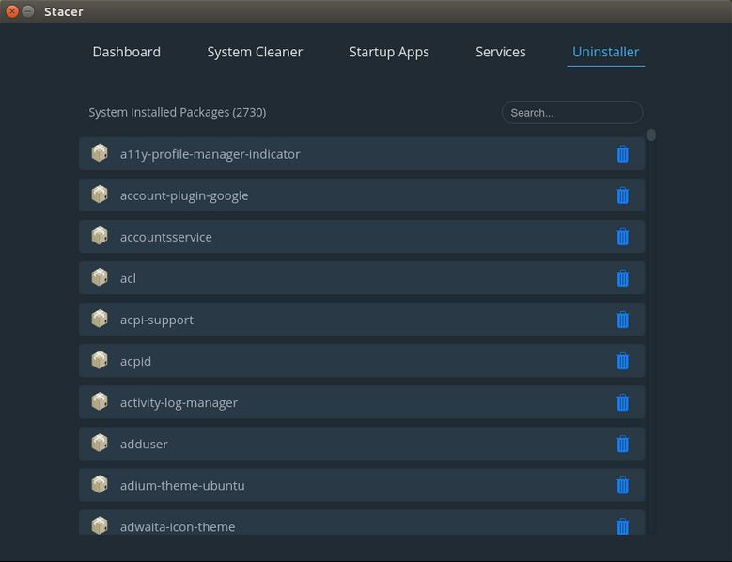
Task: Click the package icon of activity-log-manager
Action: 100,401
